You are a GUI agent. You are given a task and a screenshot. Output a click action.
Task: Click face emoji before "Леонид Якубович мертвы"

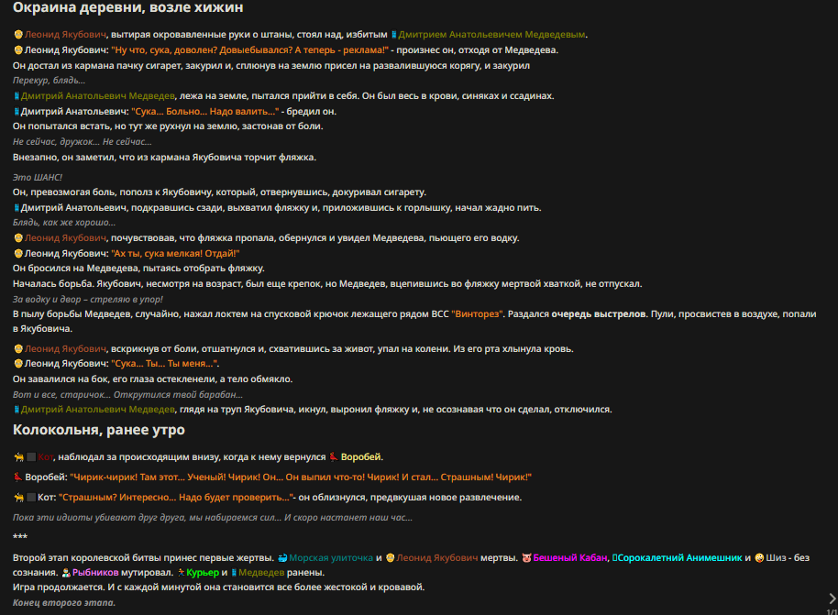(x=391, y=557)
